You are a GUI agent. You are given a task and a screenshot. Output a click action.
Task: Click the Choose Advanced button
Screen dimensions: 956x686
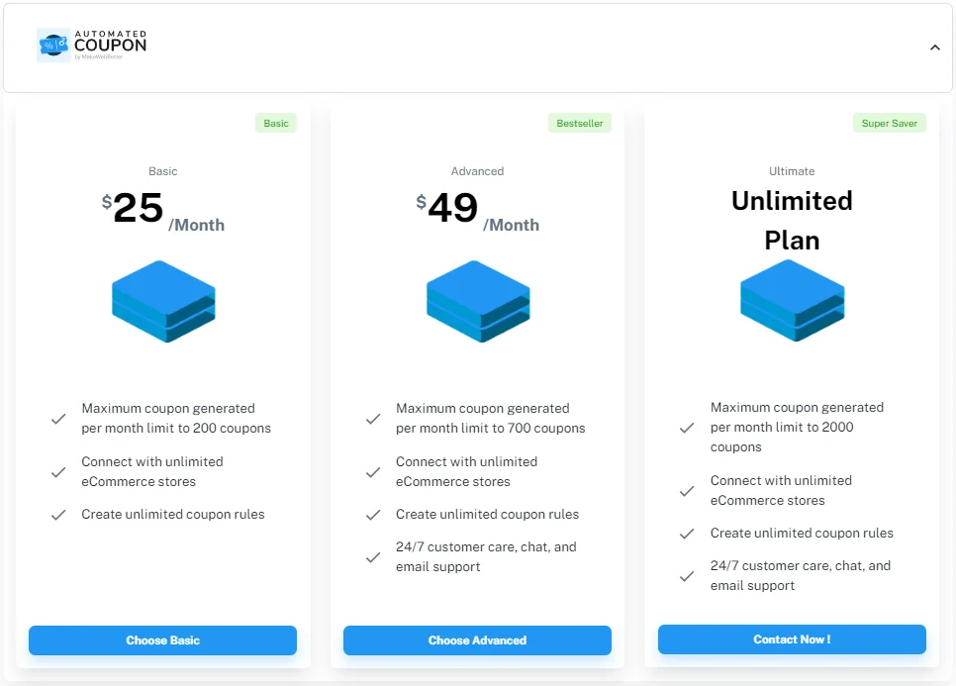click(477, 640)
